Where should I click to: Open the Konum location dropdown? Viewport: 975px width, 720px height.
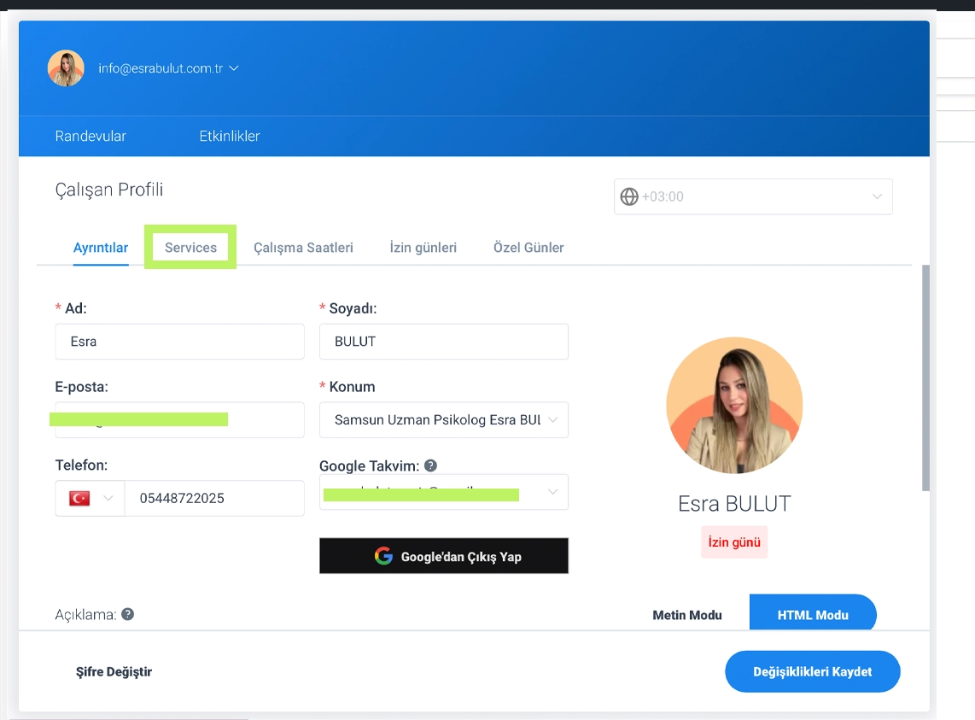443,420
